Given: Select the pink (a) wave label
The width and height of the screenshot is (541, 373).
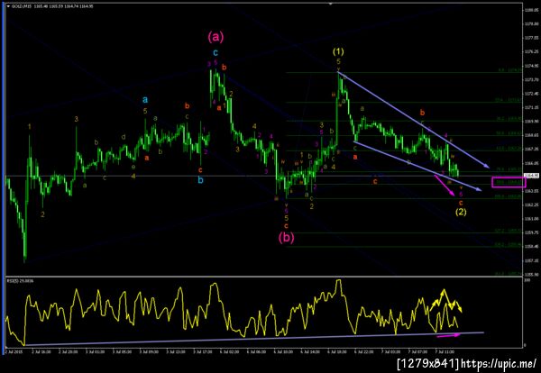Looking at the screenshot, I should [215, 37].
